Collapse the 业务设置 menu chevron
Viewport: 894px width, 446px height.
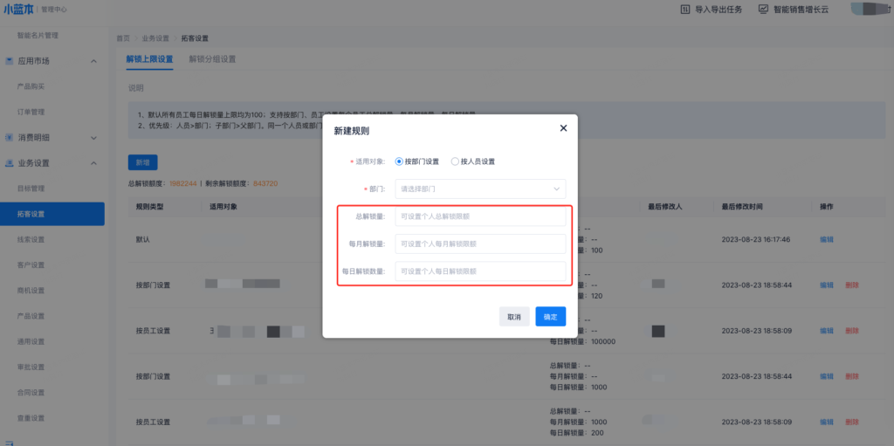click(93, 163)
